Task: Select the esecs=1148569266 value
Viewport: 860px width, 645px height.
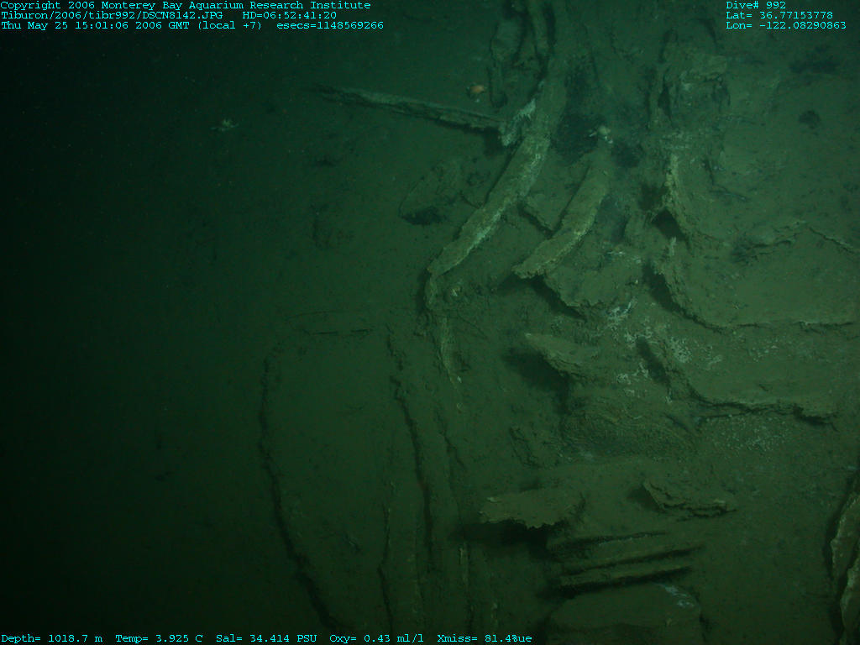Action: (x=330, y=25)
